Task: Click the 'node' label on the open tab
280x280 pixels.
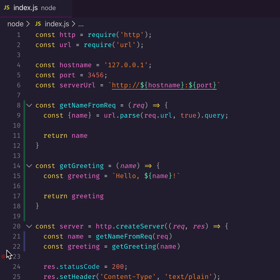Action: pos(48,8)
